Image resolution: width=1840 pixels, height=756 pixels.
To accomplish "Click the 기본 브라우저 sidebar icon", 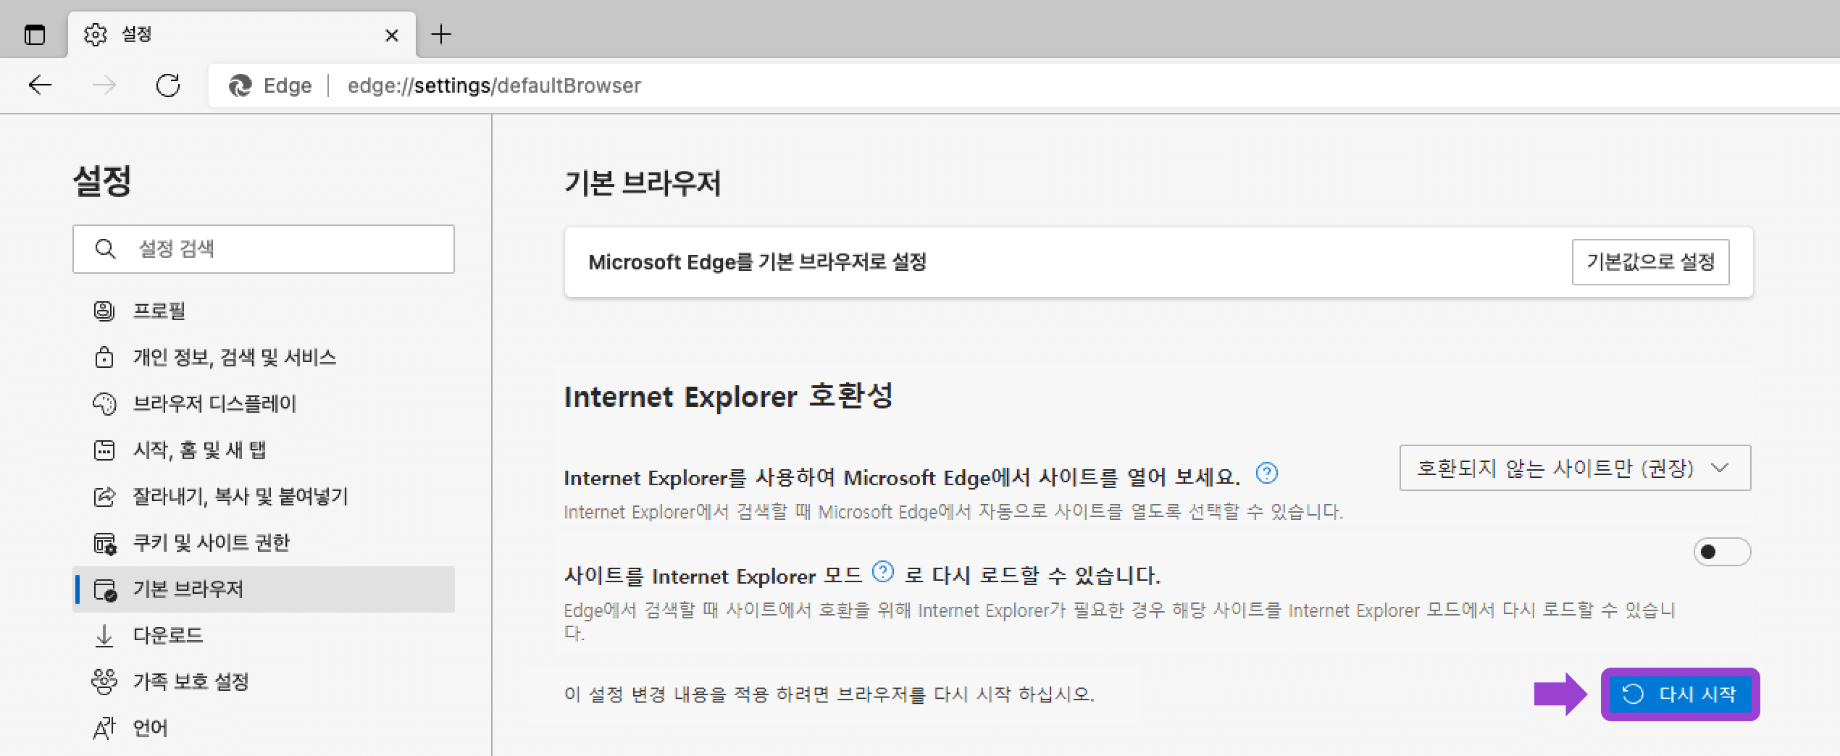I will point(105,589).
